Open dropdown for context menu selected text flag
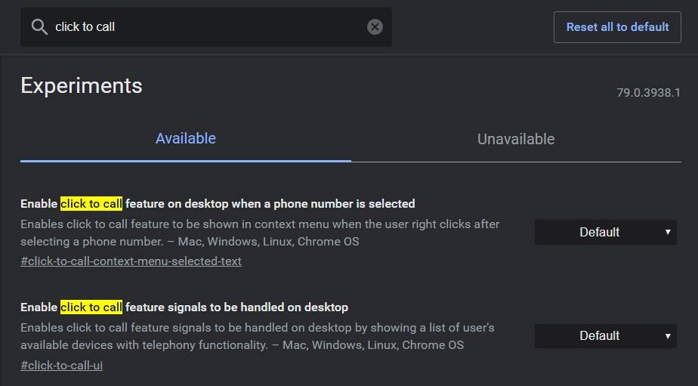 click(x=605, y=232)
